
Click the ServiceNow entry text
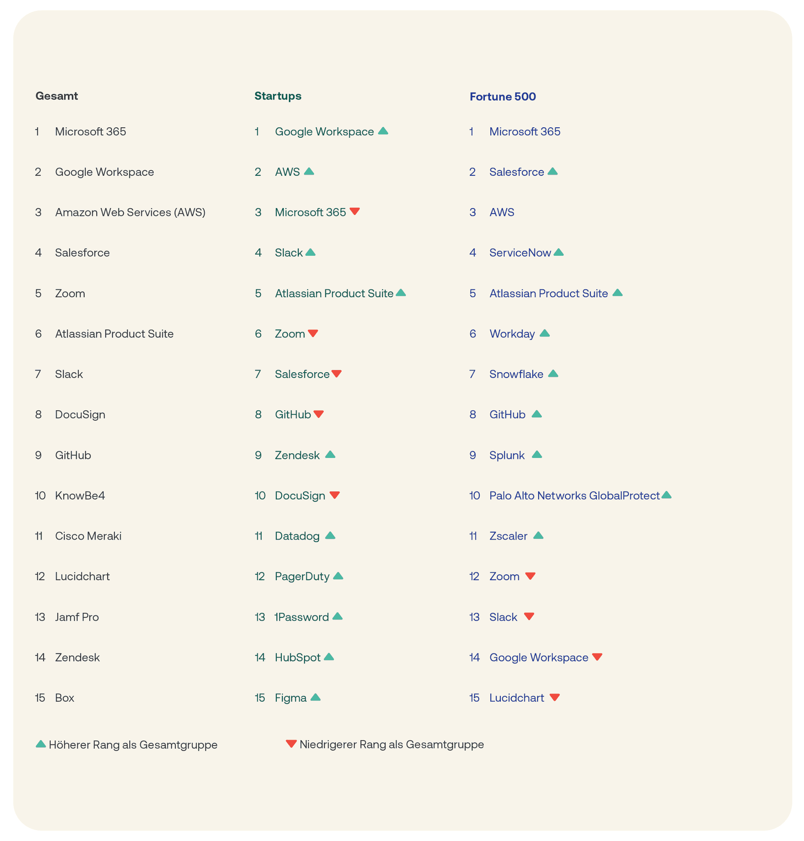[520, 253]
